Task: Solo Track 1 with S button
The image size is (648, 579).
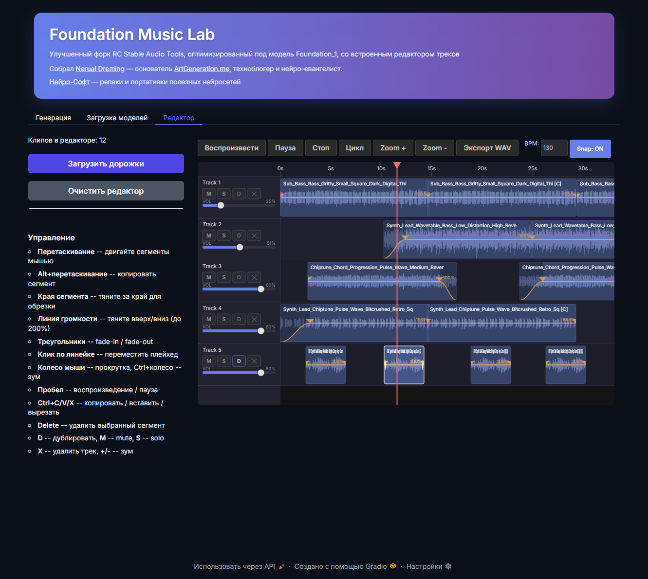Action: (224, 194)
